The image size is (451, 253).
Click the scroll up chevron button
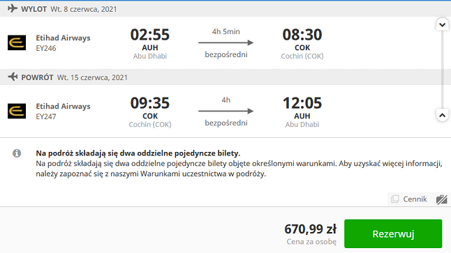[x=443, y=115]
